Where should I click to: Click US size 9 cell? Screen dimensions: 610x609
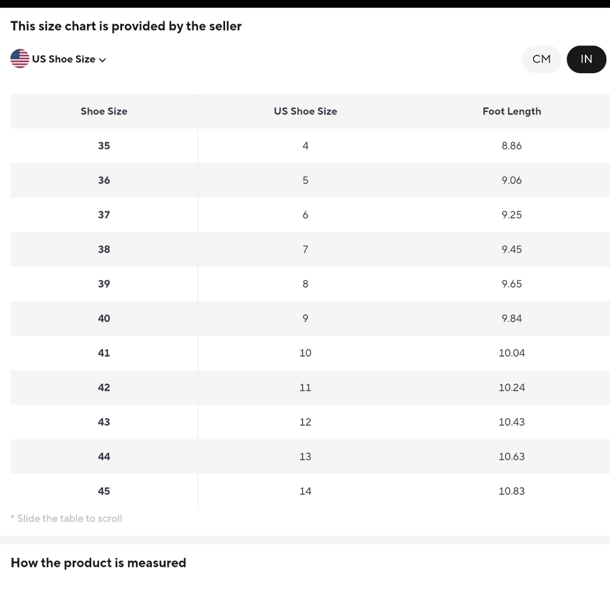306,318
